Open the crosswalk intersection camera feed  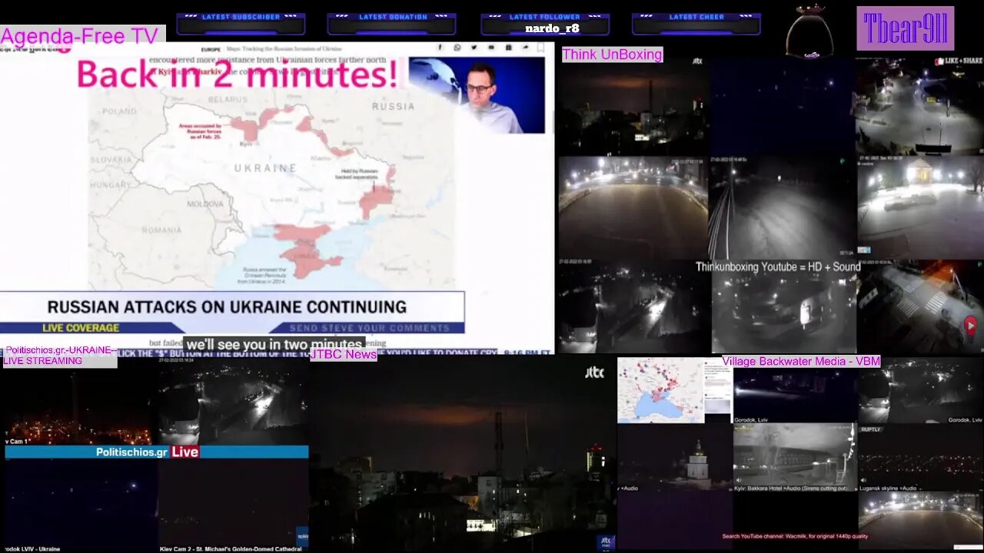(x=920, y=307)
